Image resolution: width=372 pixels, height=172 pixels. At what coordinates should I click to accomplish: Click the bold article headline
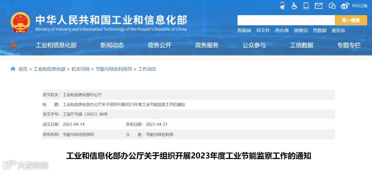coord(189,156)
